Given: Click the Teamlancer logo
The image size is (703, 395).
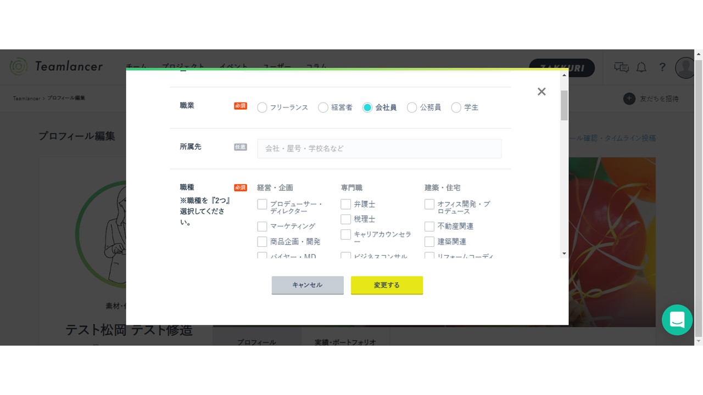Looking at the screenshot, I should point(57,66).
